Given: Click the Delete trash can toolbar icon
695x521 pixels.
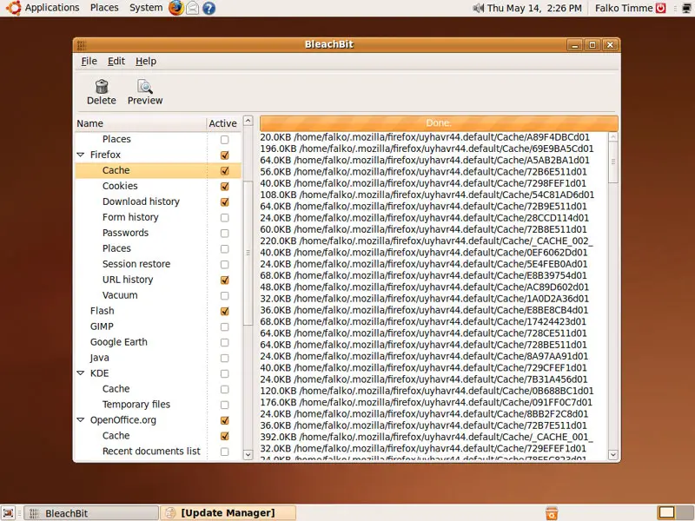Looking at the screenshot, I should [102, 86].
